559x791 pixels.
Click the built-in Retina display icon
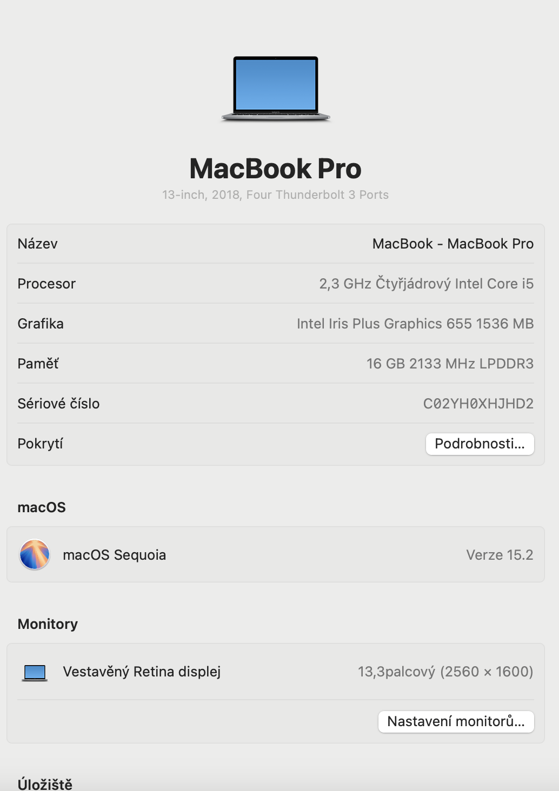point(35,672)
